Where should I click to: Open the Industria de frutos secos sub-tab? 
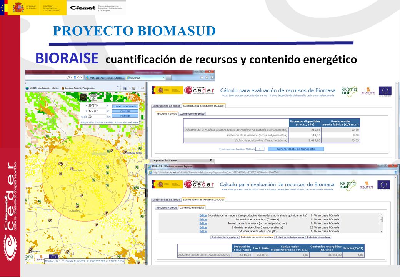click(290, 237)
